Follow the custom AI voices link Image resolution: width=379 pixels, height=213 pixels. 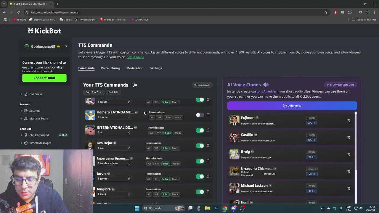pos(264,91)
